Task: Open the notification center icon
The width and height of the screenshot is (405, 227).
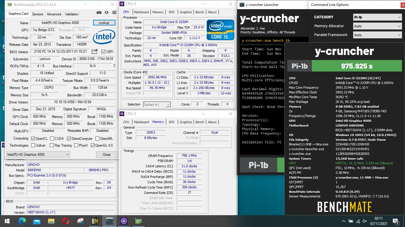Action: [396, 221]
